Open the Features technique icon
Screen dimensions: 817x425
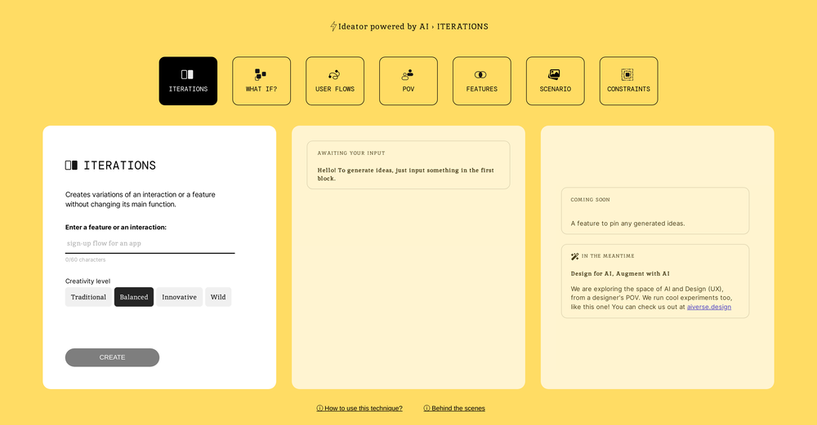click(x=481, y=74)
